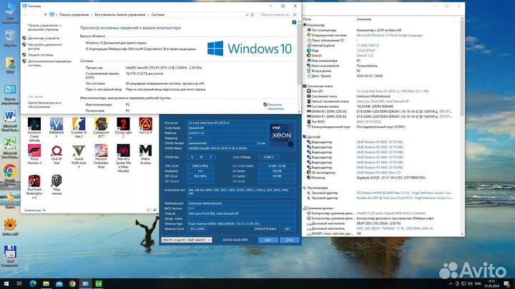
Task: Open Дополнительные параметры системы link
Action: [49, 64]
